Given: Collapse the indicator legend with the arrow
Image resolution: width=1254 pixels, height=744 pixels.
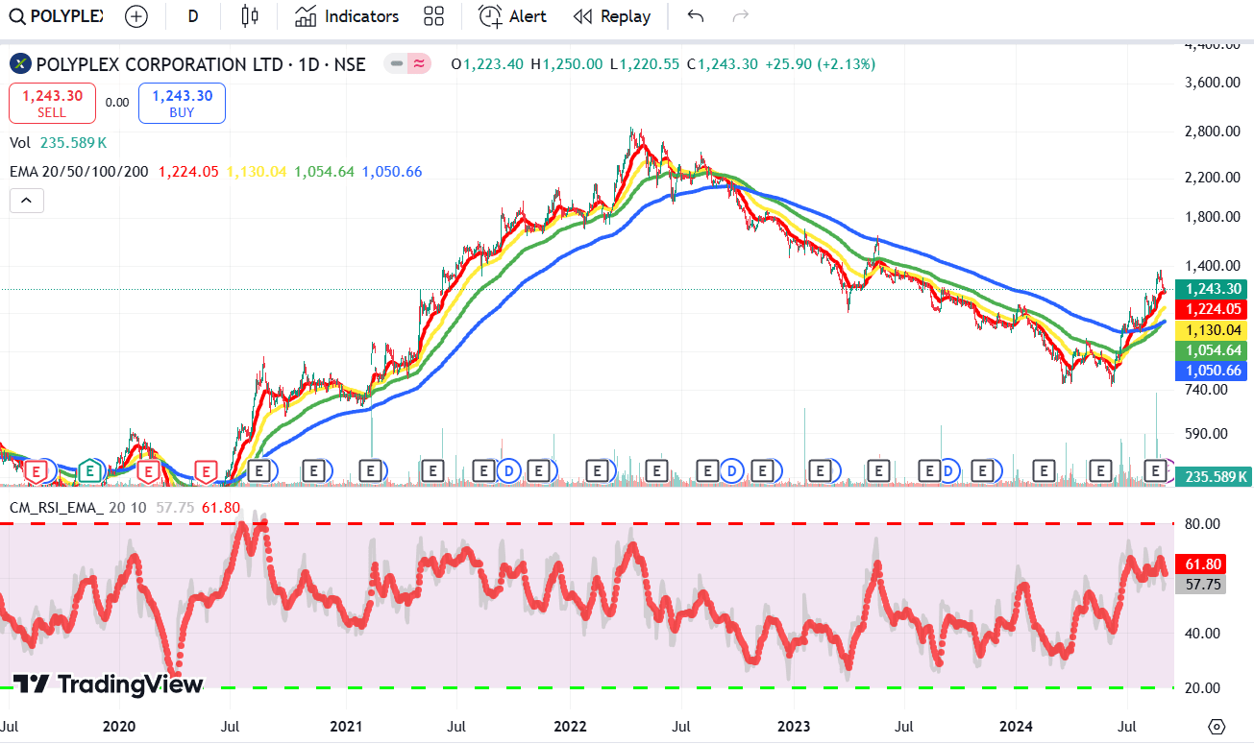Looking at the screenshot, I should click(x=26, y=201).
